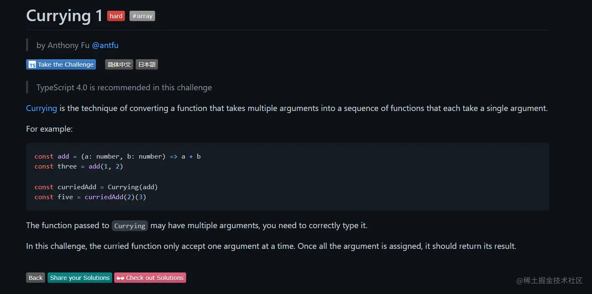Screen dimensions: 592x294
Task: Open the #array tag badge
Action: click(142, 16)
